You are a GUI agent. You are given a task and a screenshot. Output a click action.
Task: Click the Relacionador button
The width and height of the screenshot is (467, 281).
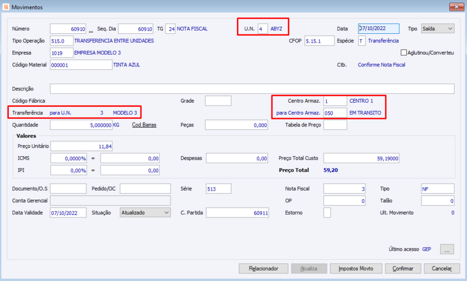point(263,269)
